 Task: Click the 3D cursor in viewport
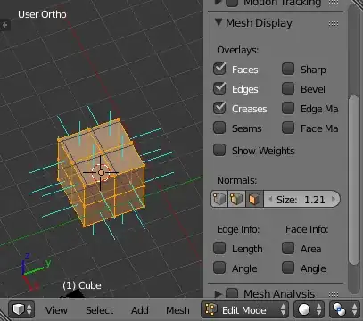point(101,173)
